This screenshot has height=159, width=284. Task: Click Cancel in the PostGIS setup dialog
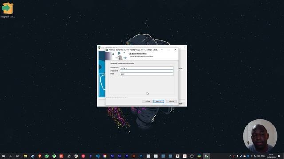coord(171,102)
